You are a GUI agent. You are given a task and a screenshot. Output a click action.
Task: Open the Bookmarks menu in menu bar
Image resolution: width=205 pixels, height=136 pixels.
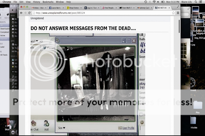[48, 2]
